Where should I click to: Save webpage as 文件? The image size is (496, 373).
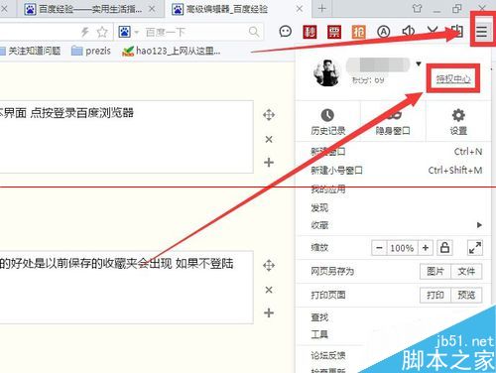[x=466, y=272]
